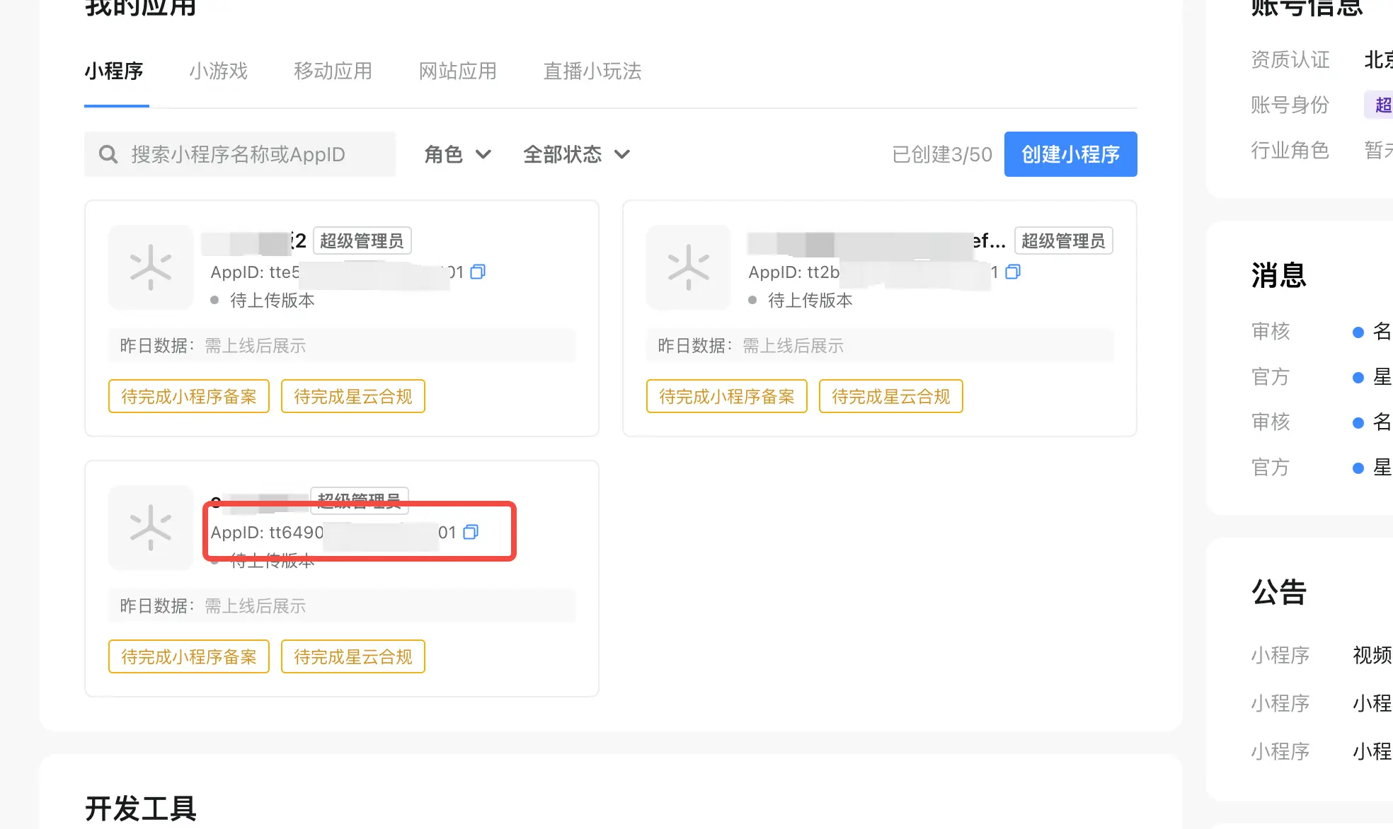Select the 直播小玩法 tab
This screenshot has width=1393, height=829.
pos(592,71)
